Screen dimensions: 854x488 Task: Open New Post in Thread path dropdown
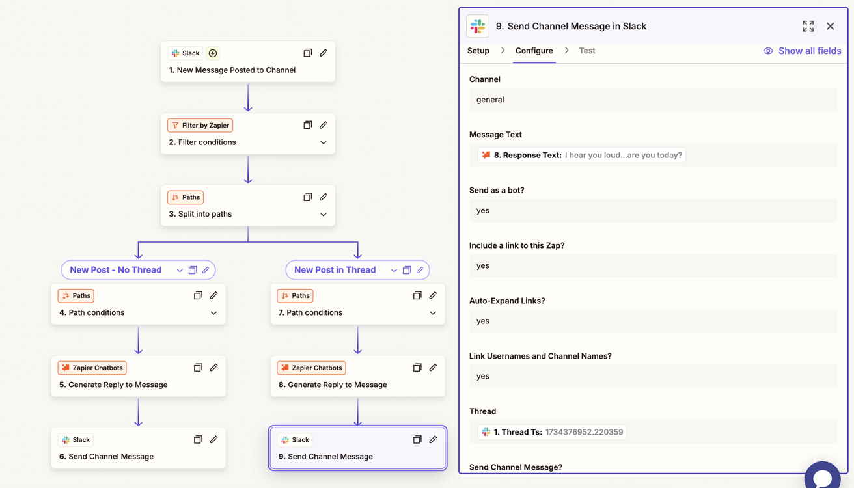394,270
